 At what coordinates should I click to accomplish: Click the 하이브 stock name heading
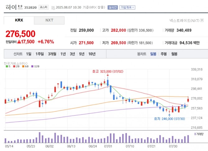[14, 7]
